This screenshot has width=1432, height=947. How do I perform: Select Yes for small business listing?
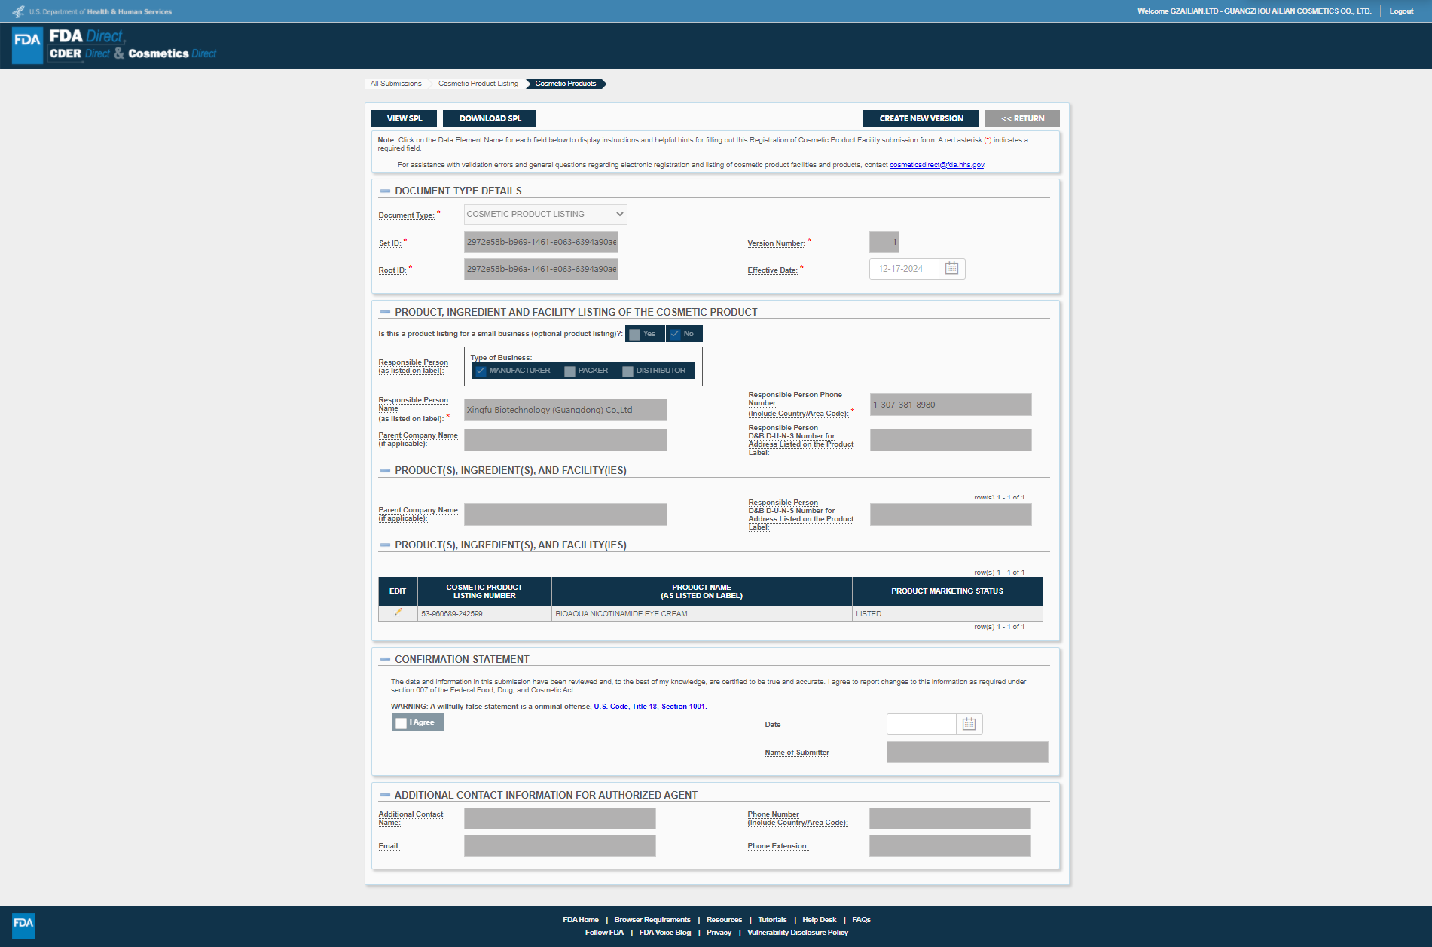(635, 335)
